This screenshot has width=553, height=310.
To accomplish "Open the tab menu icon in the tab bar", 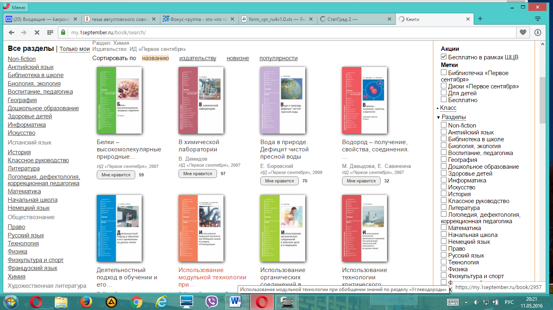I will 538,19.
